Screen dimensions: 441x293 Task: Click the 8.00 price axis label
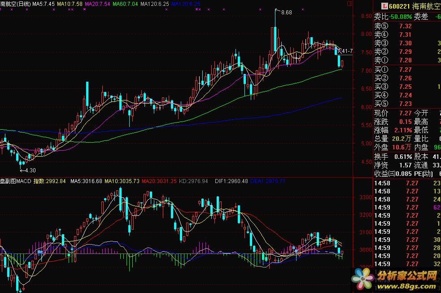(x=366, y=34)
